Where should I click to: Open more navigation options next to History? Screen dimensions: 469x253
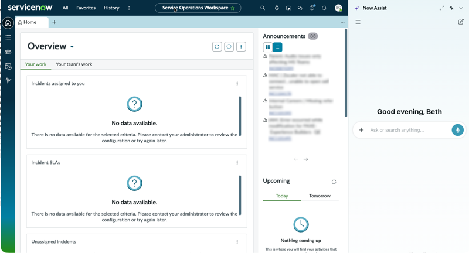click(129, 8)
